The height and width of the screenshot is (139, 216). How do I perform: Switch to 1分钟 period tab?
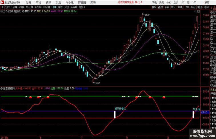(14, 7)
